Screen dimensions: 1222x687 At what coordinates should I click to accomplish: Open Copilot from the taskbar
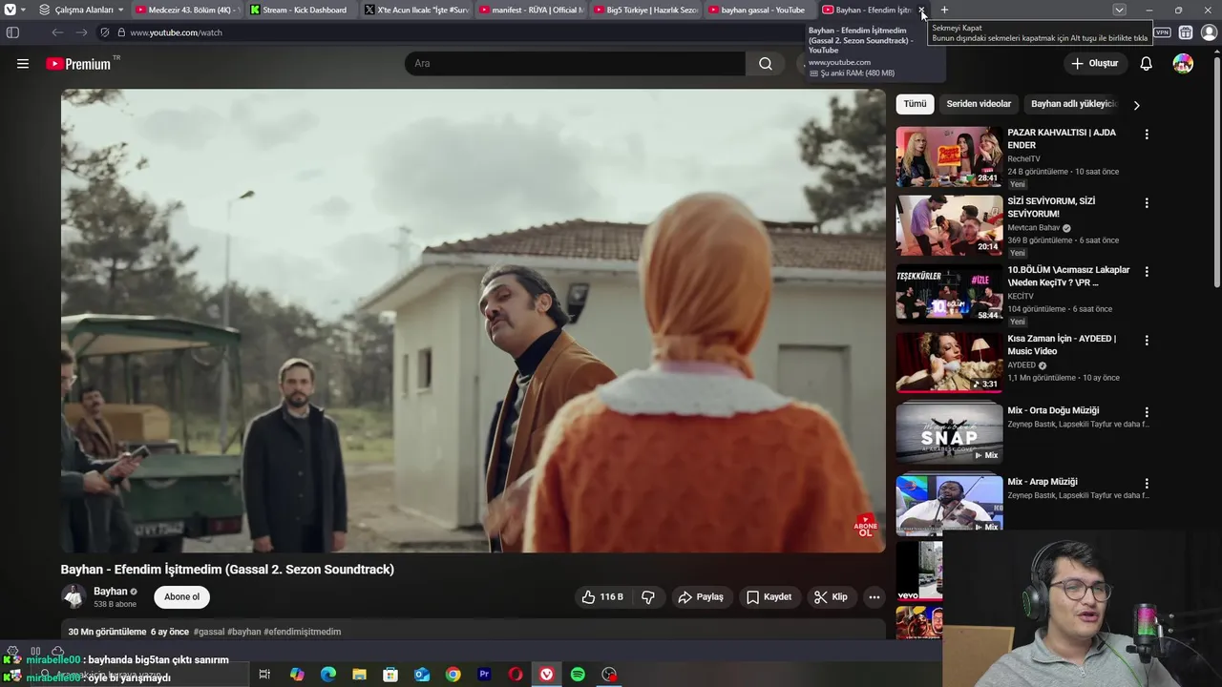point(297,675)
